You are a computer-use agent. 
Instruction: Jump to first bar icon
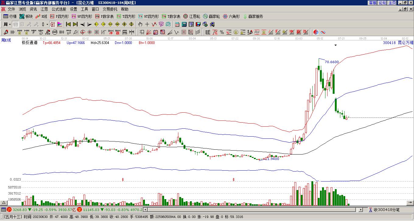pos(68,24)
